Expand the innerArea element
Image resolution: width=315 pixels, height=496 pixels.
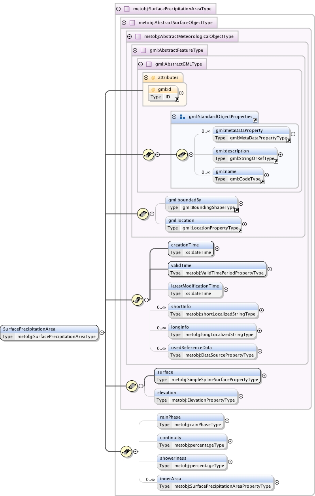pyautogui.click(x=277, y=482)
